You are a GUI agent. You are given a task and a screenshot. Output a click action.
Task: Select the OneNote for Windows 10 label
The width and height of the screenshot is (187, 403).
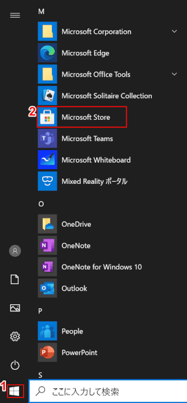tap(102, 267)
